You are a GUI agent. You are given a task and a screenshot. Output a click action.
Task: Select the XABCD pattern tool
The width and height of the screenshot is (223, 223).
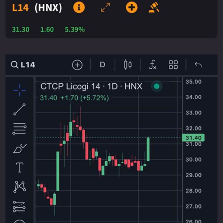20,187
